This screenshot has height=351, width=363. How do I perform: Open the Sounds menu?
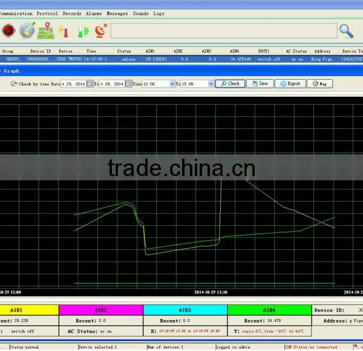point(141,13)
